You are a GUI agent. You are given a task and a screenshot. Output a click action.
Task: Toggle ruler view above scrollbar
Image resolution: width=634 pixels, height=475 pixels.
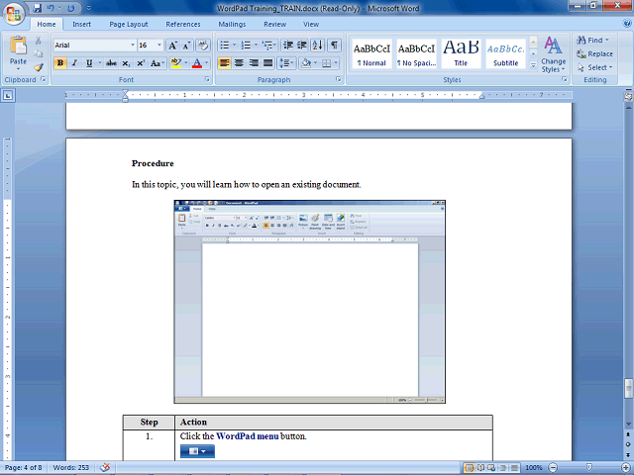[628, 97]
